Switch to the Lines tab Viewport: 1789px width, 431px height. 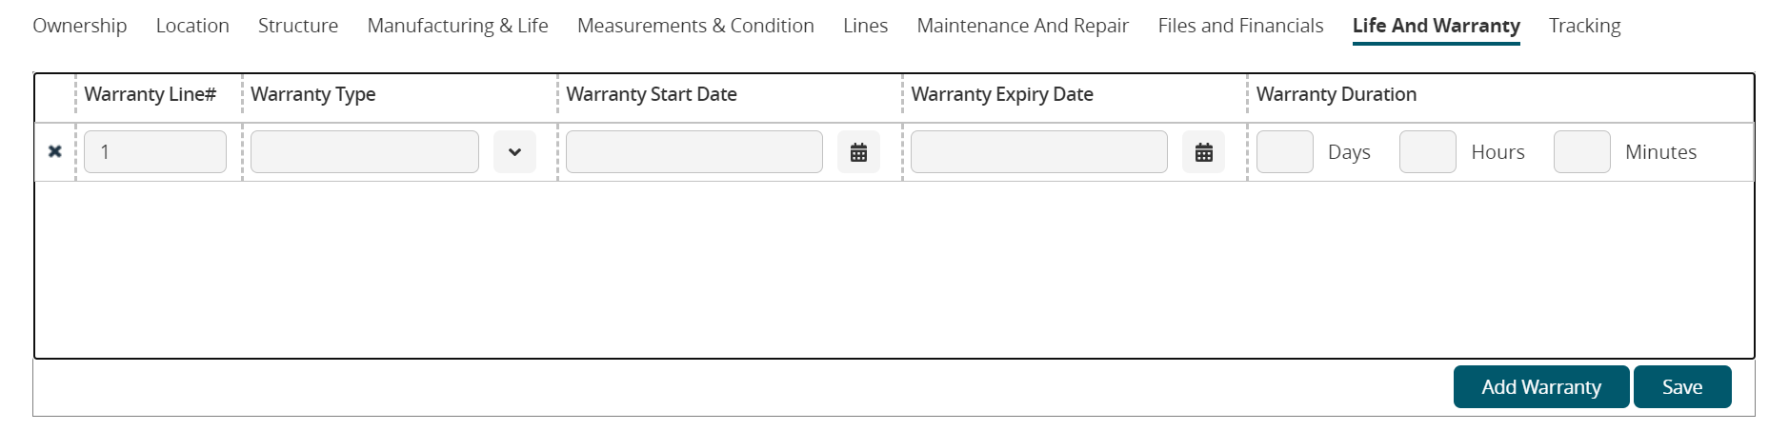tap(865, 26)
